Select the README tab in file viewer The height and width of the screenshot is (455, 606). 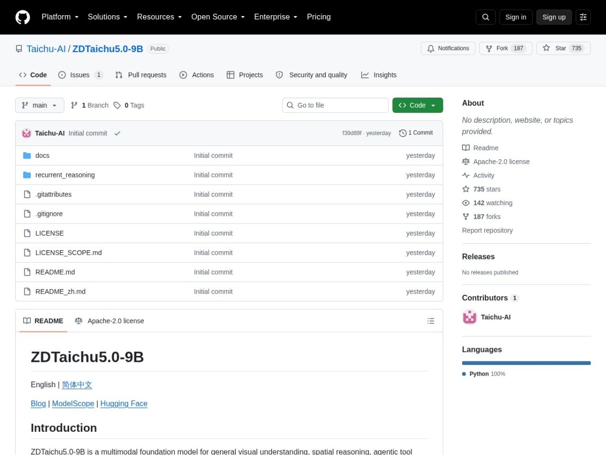click(x=43, y=321)
